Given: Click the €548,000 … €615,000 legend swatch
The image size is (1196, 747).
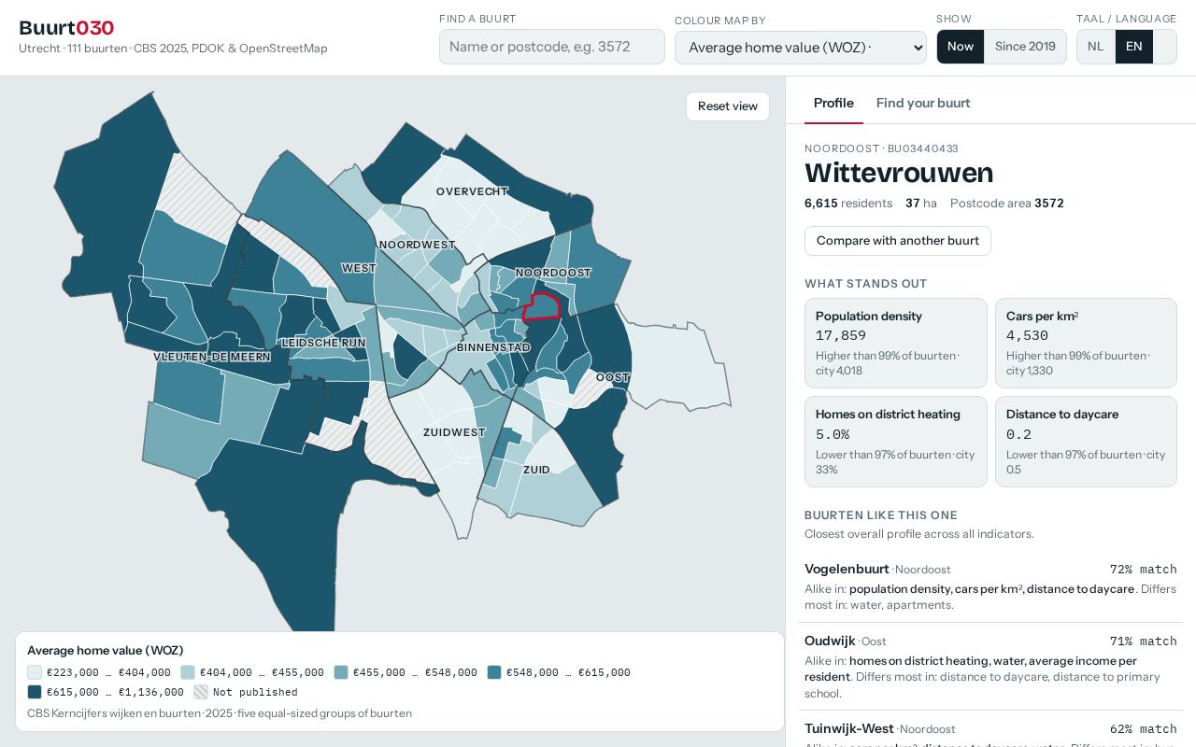Looking at the screenshot, I should [x=494, y=672].
